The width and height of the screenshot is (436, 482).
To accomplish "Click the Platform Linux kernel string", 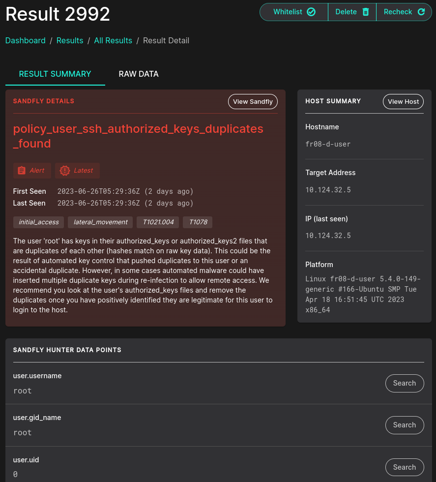I will [x=363, y=294].
